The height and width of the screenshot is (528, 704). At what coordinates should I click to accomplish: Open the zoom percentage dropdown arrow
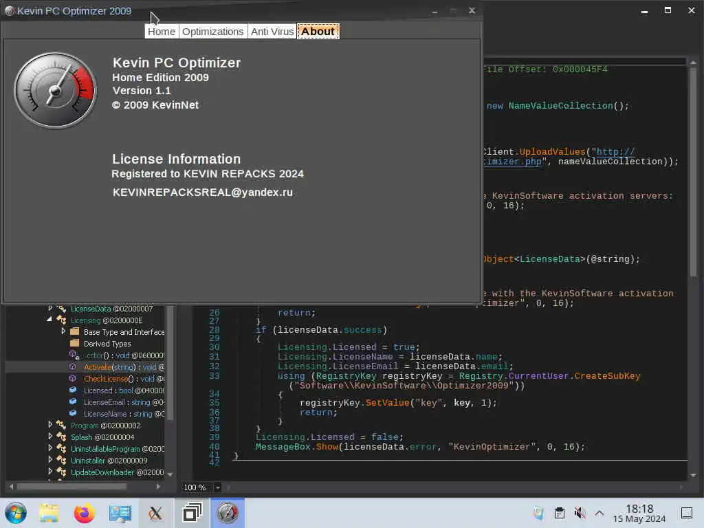217,487
